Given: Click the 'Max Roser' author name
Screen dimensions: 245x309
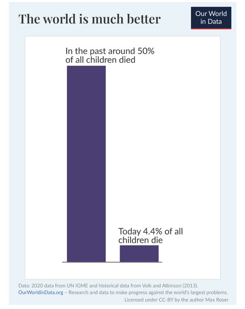Looking at the screenshot, I should pyautogui.click(x=217, y=300).
